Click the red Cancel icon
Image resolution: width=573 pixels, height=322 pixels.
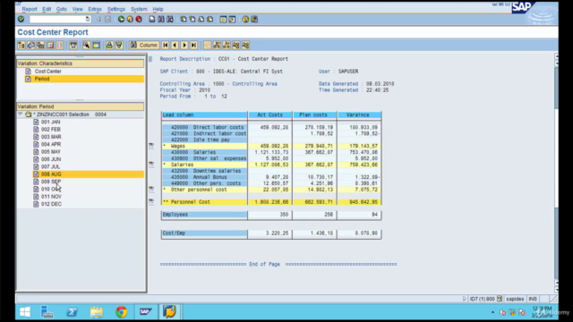point(139,19)
